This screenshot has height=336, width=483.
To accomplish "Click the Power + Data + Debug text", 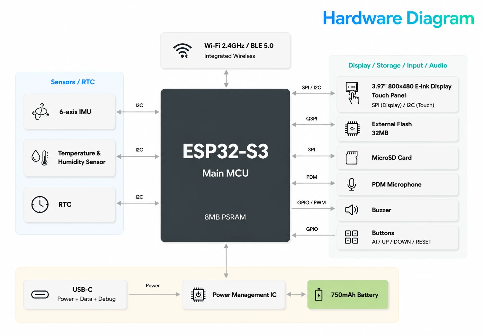I will point(86,299).
